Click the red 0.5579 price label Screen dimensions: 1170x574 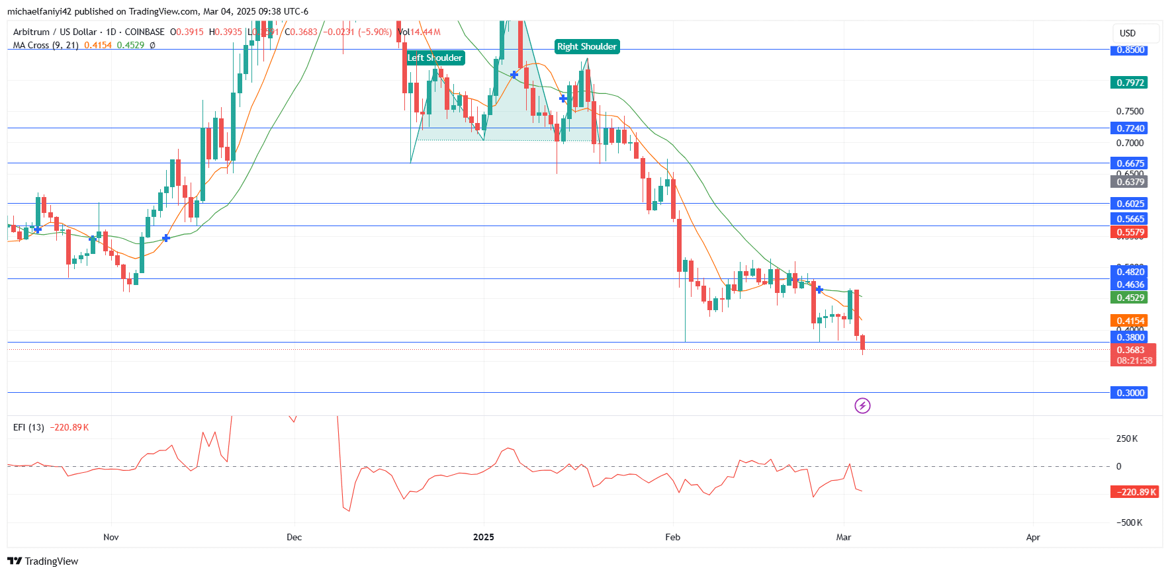[1130, 232]
